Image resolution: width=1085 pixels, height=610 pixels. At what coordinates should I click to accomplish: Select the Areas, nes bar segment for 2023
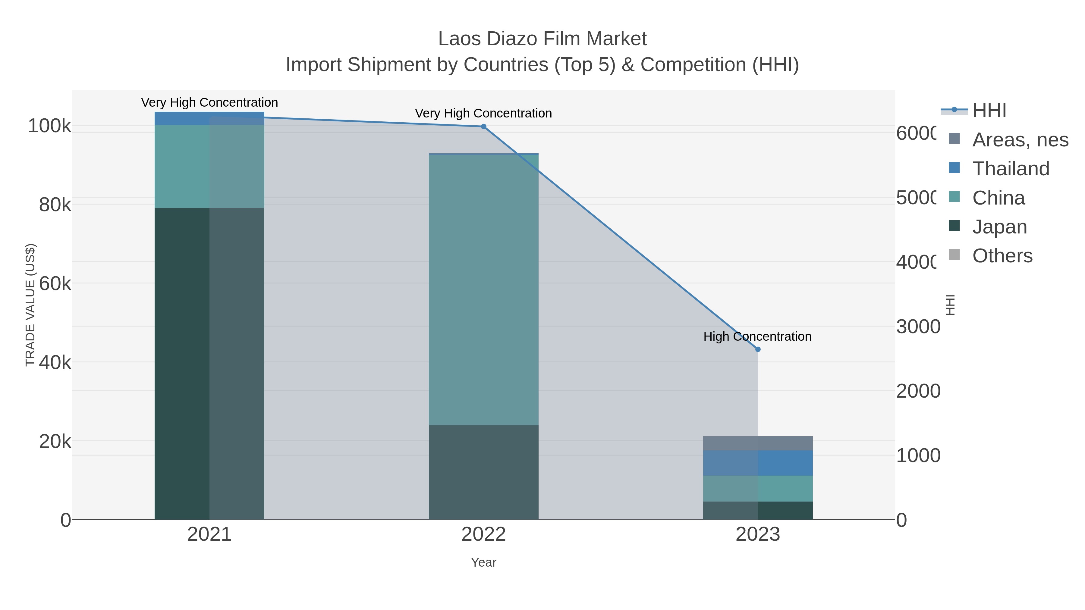point(758,443)
